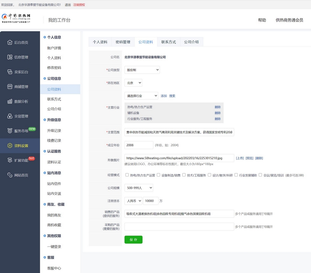Click the 后台首页 home icon
Image resolution: width=311 pixels, height=273 pixels.
coord(10,42)
